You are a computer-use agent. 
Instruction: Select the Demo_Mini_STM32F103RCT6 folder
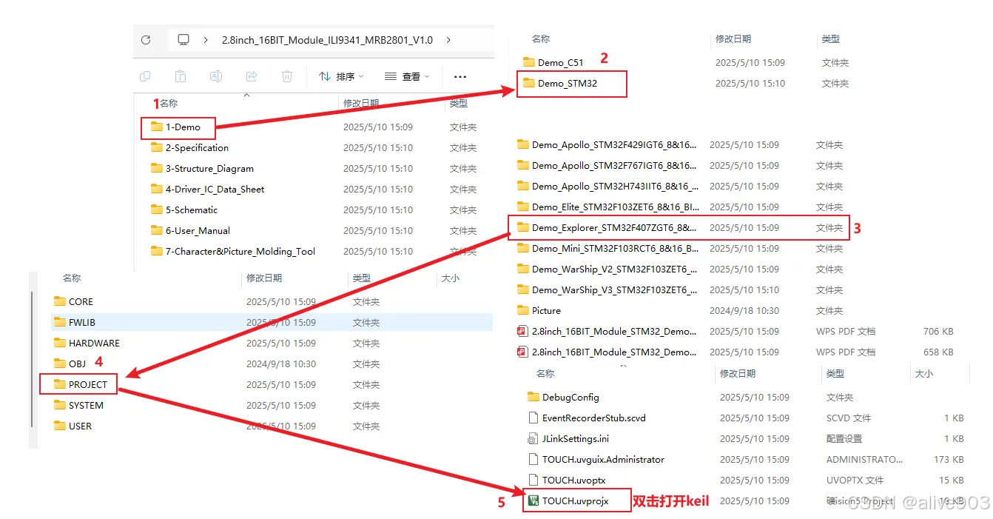(607, 249)
